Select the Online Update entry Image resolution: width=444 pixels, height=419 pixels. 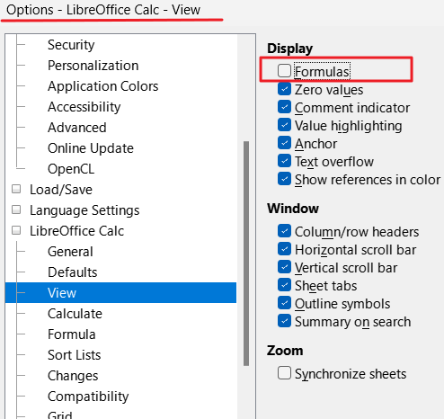pos(91,148)
